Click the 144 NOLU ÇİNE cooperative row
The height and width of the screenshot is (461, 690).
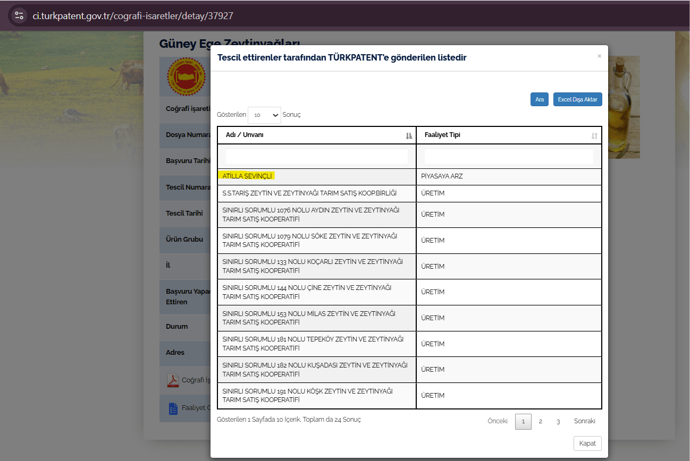(x=409, y=292)
